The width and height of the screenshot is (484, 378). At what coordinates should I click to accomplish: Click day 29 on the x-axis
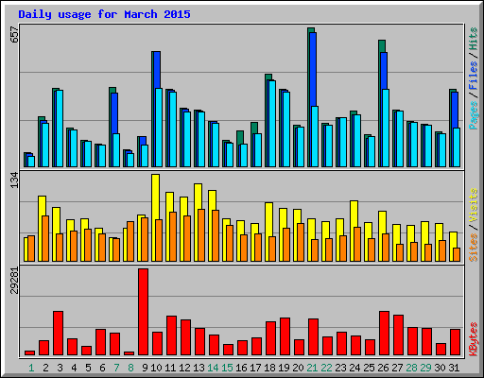[x=425, y=368]
